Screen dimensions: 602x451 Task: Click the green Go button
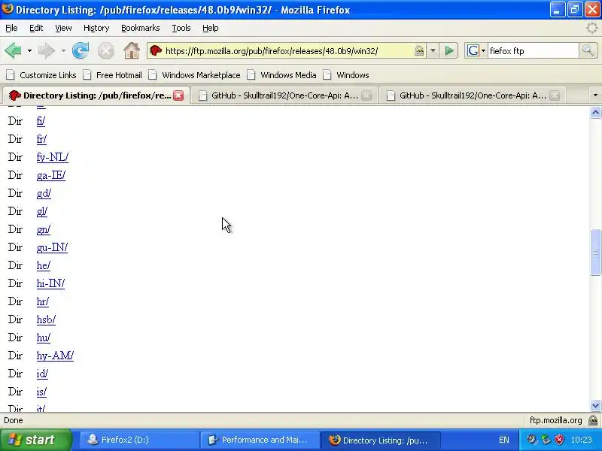click(449, 50)
